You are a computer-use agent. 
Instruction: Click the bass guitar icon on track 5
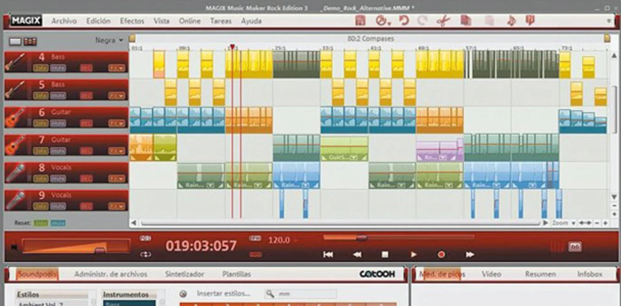click(15, 90)
